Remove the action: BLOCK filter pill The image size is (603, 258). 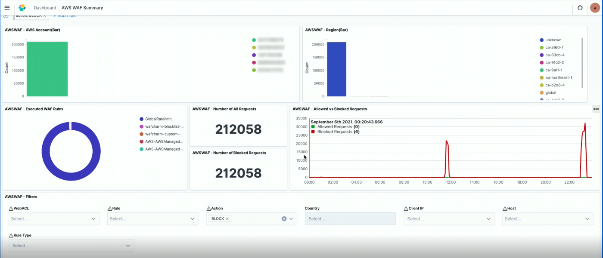point(45,15)
